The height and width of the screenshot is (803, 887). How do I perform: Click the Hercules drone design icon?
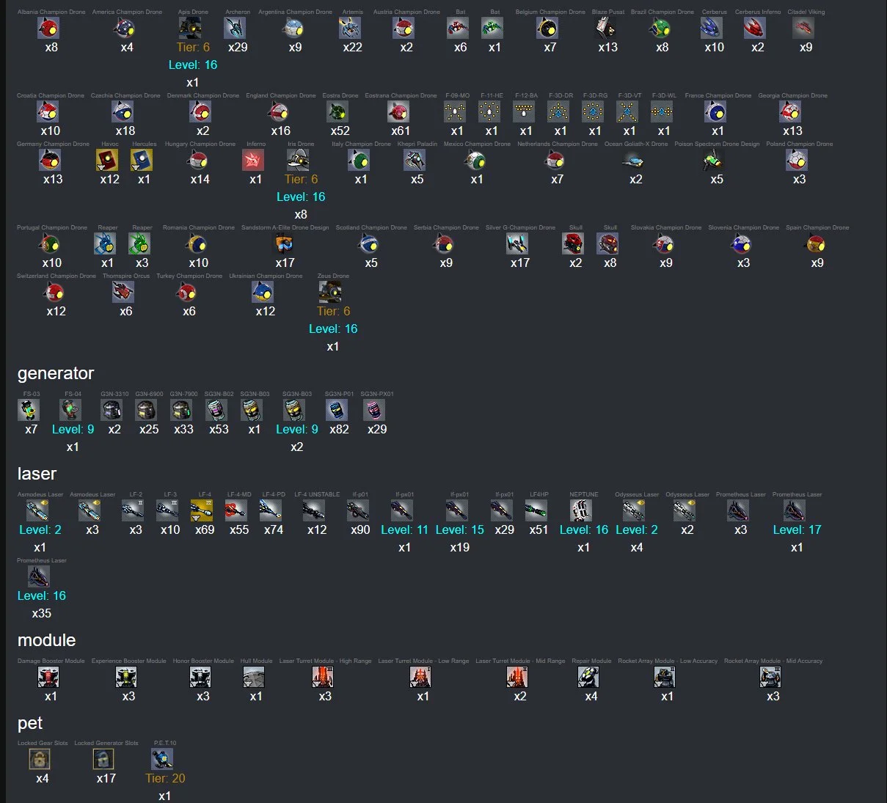click(x=142, y=160)
